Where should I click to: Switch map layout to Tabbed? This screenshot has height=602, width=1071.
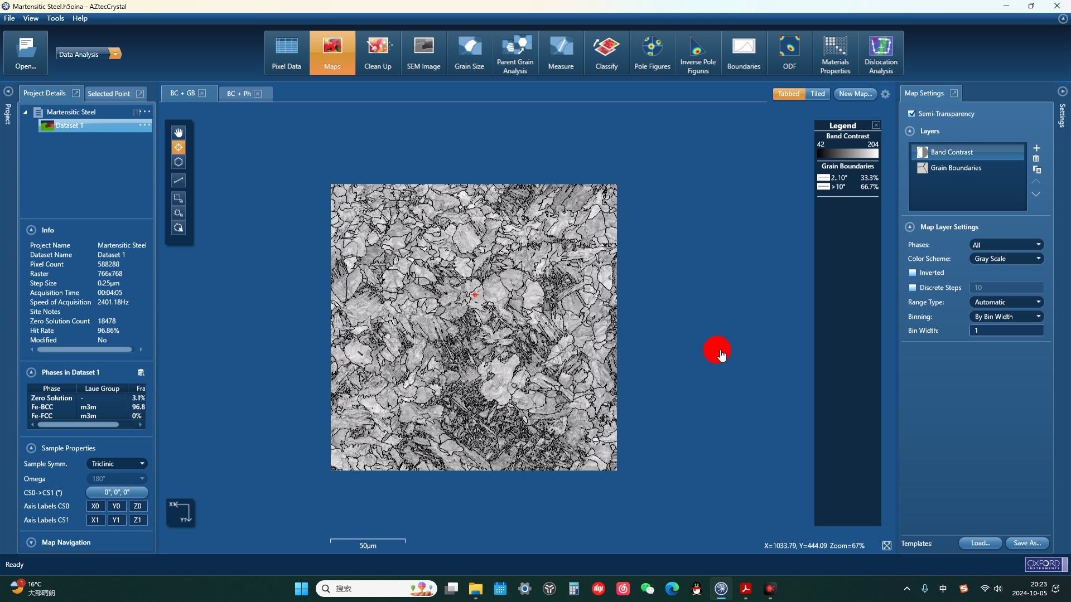coord(789,94)
